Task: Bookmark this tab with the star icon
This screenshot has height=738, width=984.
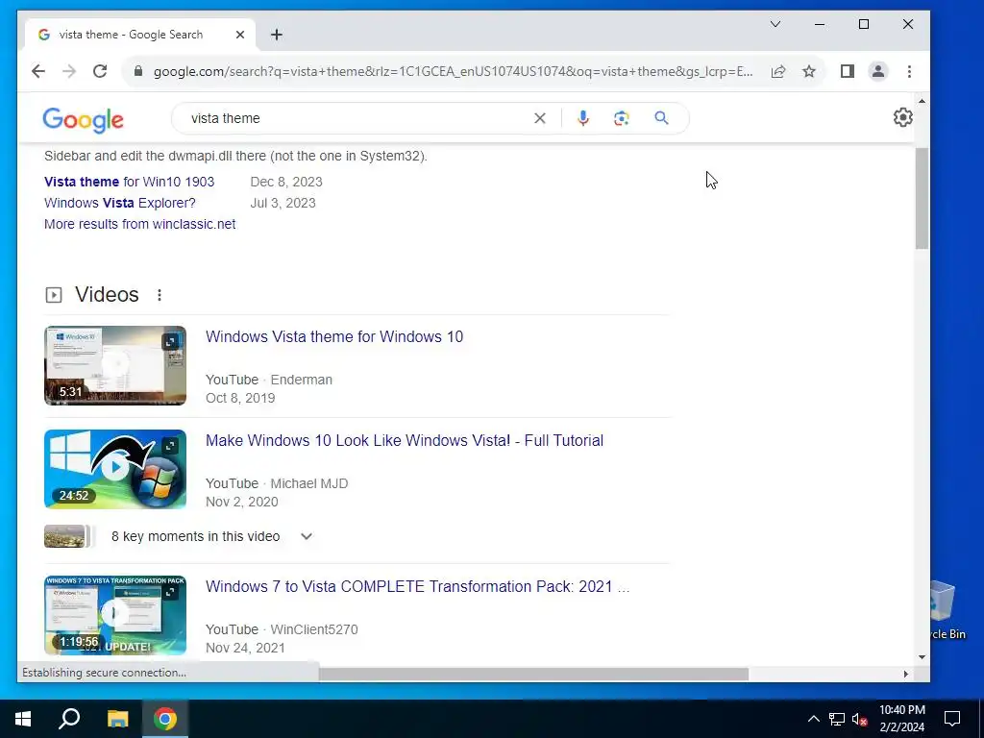Action: tap(809, 71)
